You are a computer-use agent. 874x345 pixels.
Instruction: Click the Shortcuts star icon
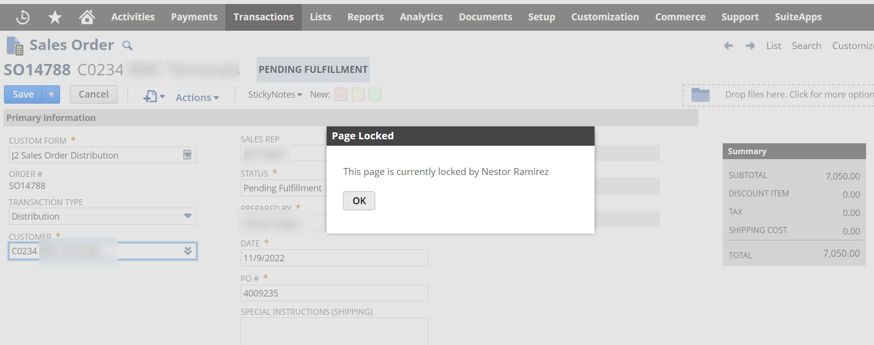[x=55, y=17]
